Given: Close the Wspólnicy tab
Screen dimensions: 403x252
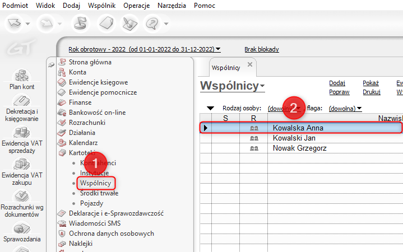Looking at the screenshot, I should click(250, 64).
